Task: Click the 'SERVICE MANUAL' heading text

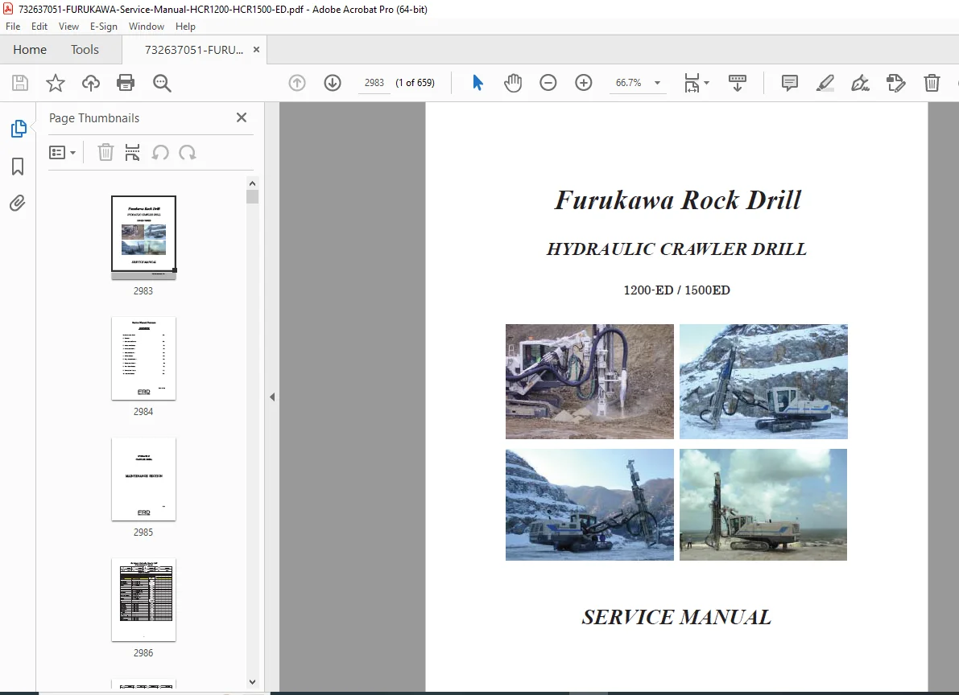Action: [676, 617]
